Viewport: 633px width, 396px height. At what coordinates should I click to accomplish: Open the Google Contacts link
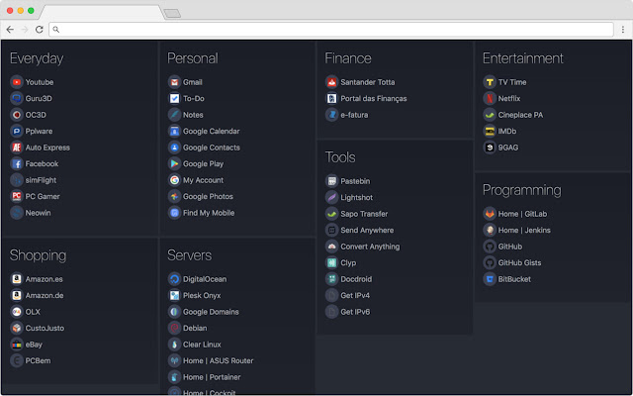(x=212, y=148)
